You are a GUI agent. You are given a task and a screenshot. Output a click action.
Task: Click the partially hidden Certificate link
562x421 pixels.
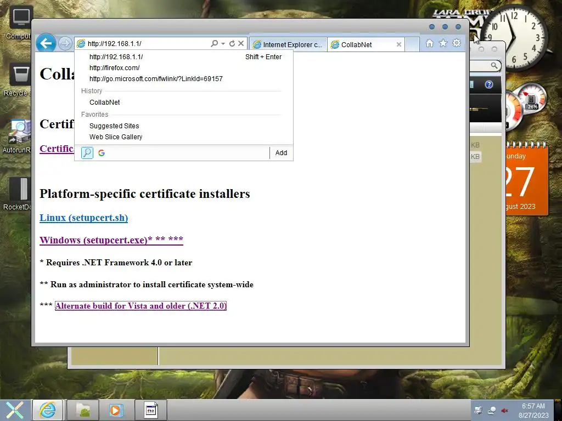click(x=57, y=149)
